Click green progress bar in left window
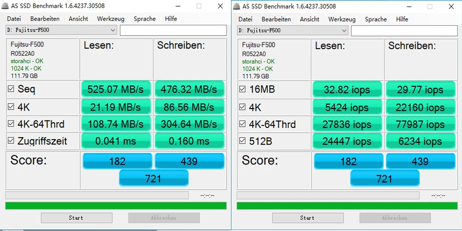 (x=116, y=206)
